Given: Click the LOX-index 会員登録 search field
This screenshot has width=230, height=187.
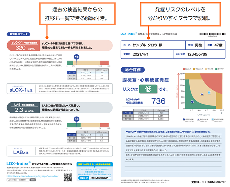Looking at the screenshot, I should pyautogui.click(x=18, y=180).
